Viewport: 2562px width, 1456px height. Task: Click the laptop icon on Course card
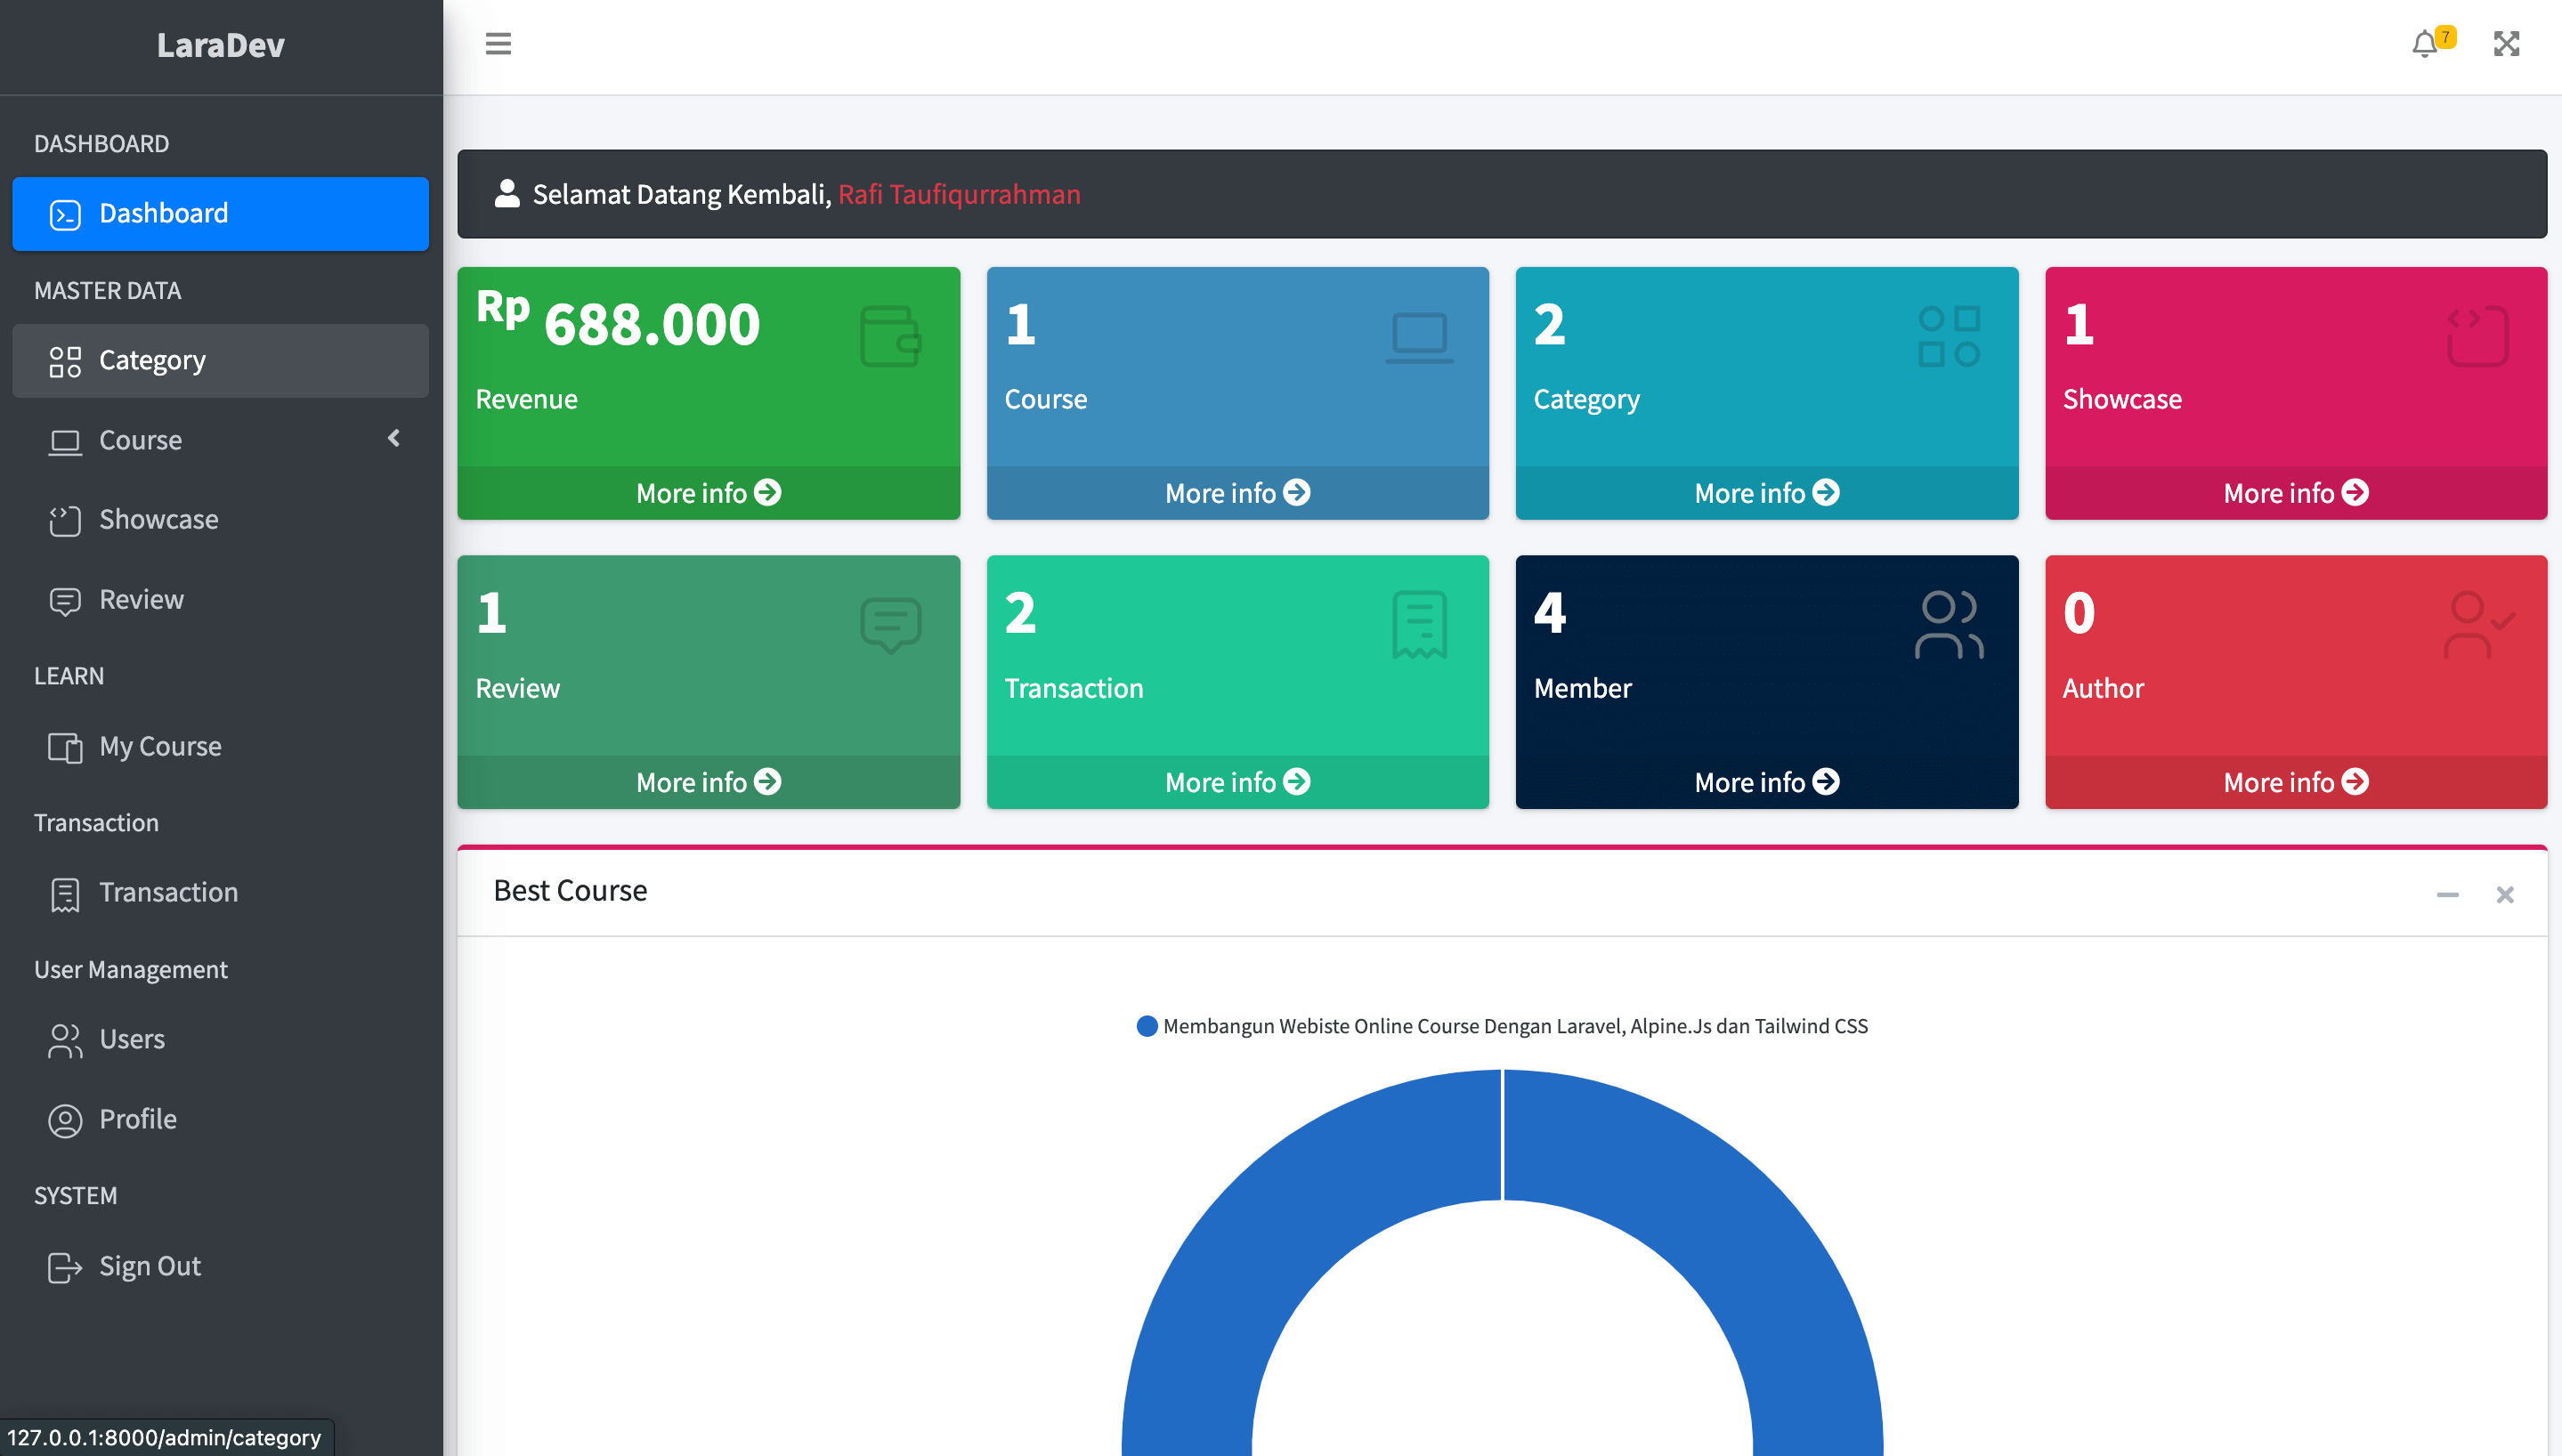(1419, 338)
